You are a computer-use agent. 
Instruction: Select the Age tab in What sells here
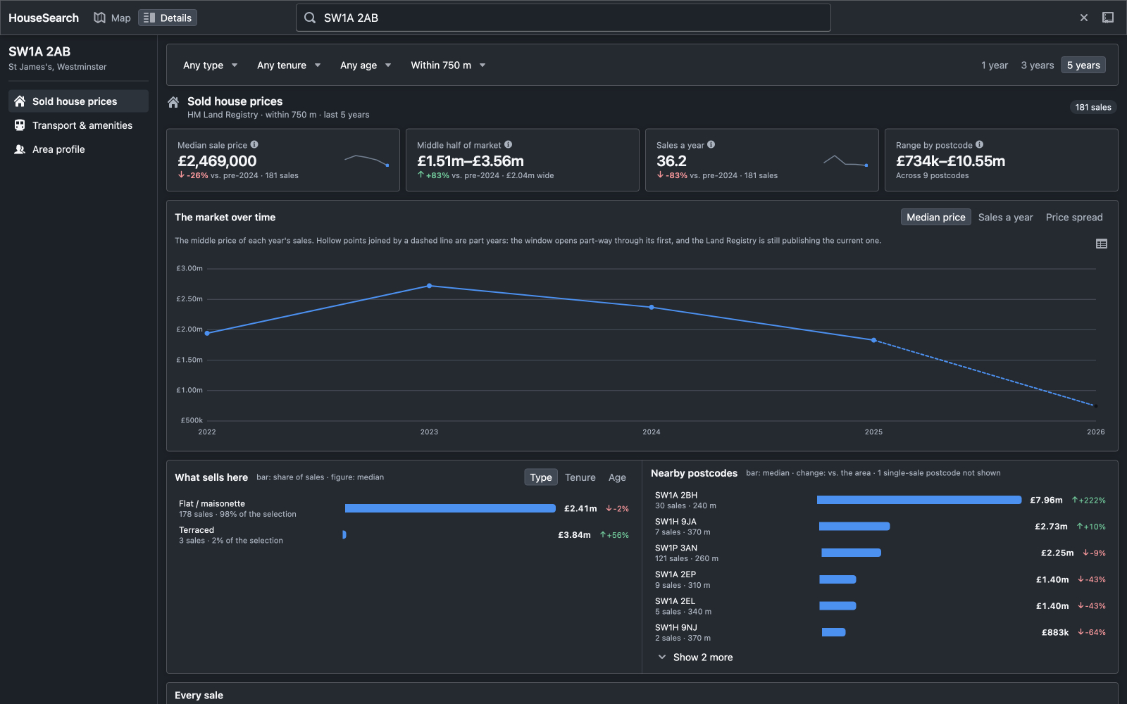point(617,477)
